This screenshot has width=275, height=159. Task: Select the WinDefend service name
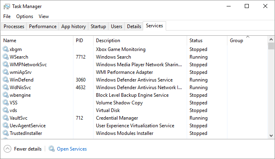pyautogui.click(x=21, y=80)
